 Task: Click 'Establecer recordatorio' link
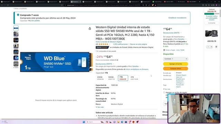[177, 18]
